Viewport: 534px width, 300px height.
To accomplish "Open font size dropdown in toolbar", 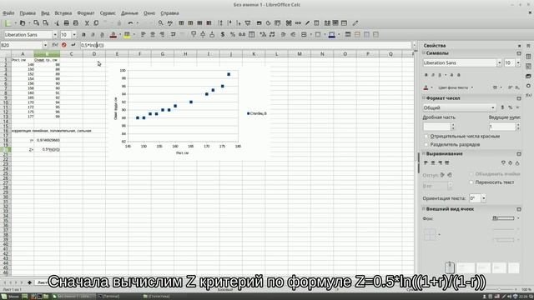I will pos(74,35).
